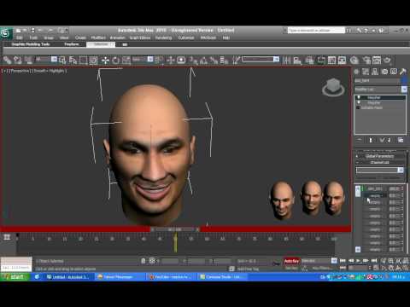Click the Unlink Selection tool

coord(18,60)
